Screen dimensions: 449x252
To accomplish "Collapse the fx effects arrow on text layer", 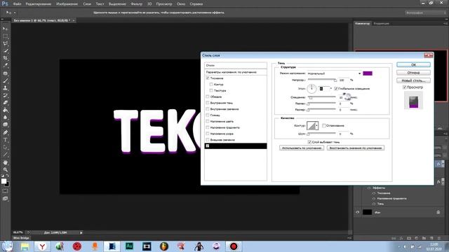I will click(443, 164).
